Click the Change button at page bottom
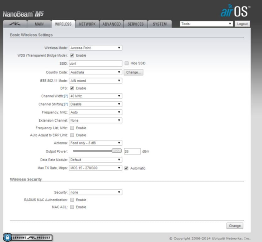 pos(235,226)
